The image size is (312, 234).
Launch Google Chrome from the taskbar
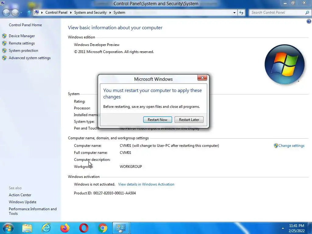pyautogui.click(x=103, y=228)
